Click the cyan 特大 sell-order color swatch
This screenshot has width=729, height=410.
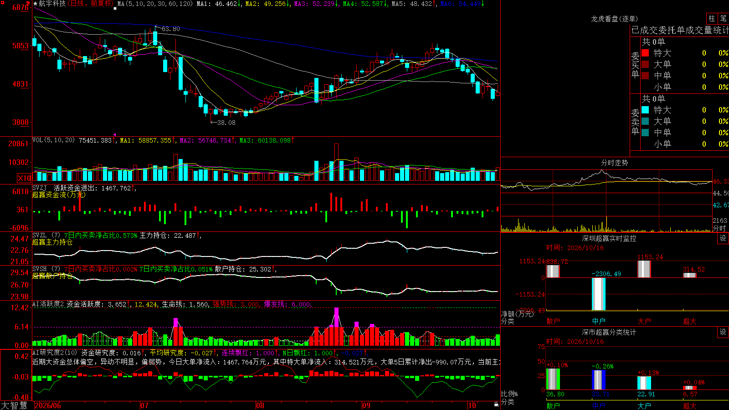(x=645, y=110)
